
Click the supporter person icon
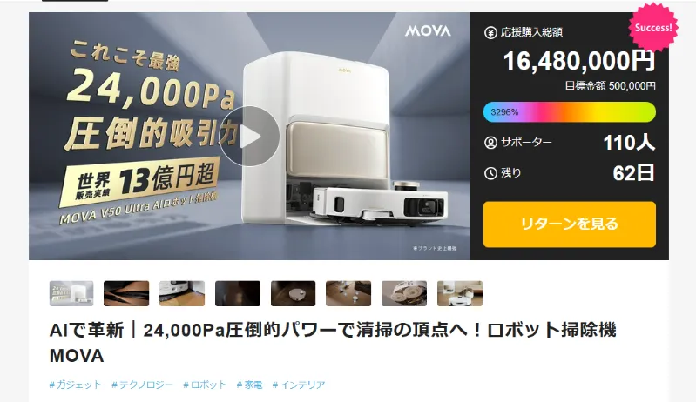490,143
